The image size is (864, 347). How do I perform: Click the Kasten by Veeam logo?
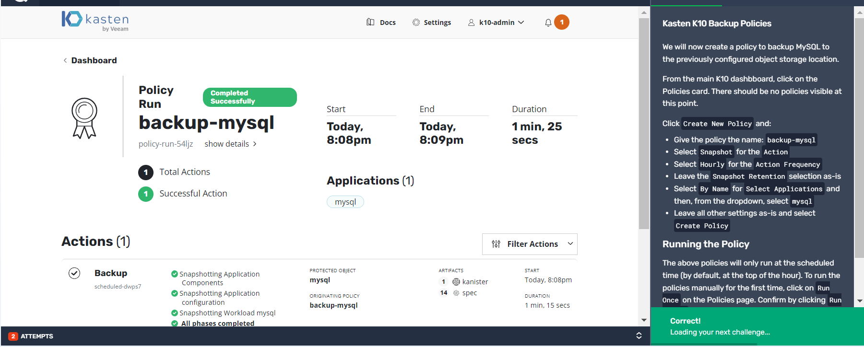pos(95,21)
